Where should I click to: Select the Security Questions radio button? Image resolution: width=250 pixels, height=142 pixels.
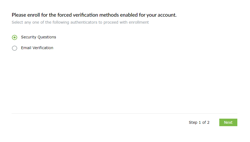[x=15, y=37]
